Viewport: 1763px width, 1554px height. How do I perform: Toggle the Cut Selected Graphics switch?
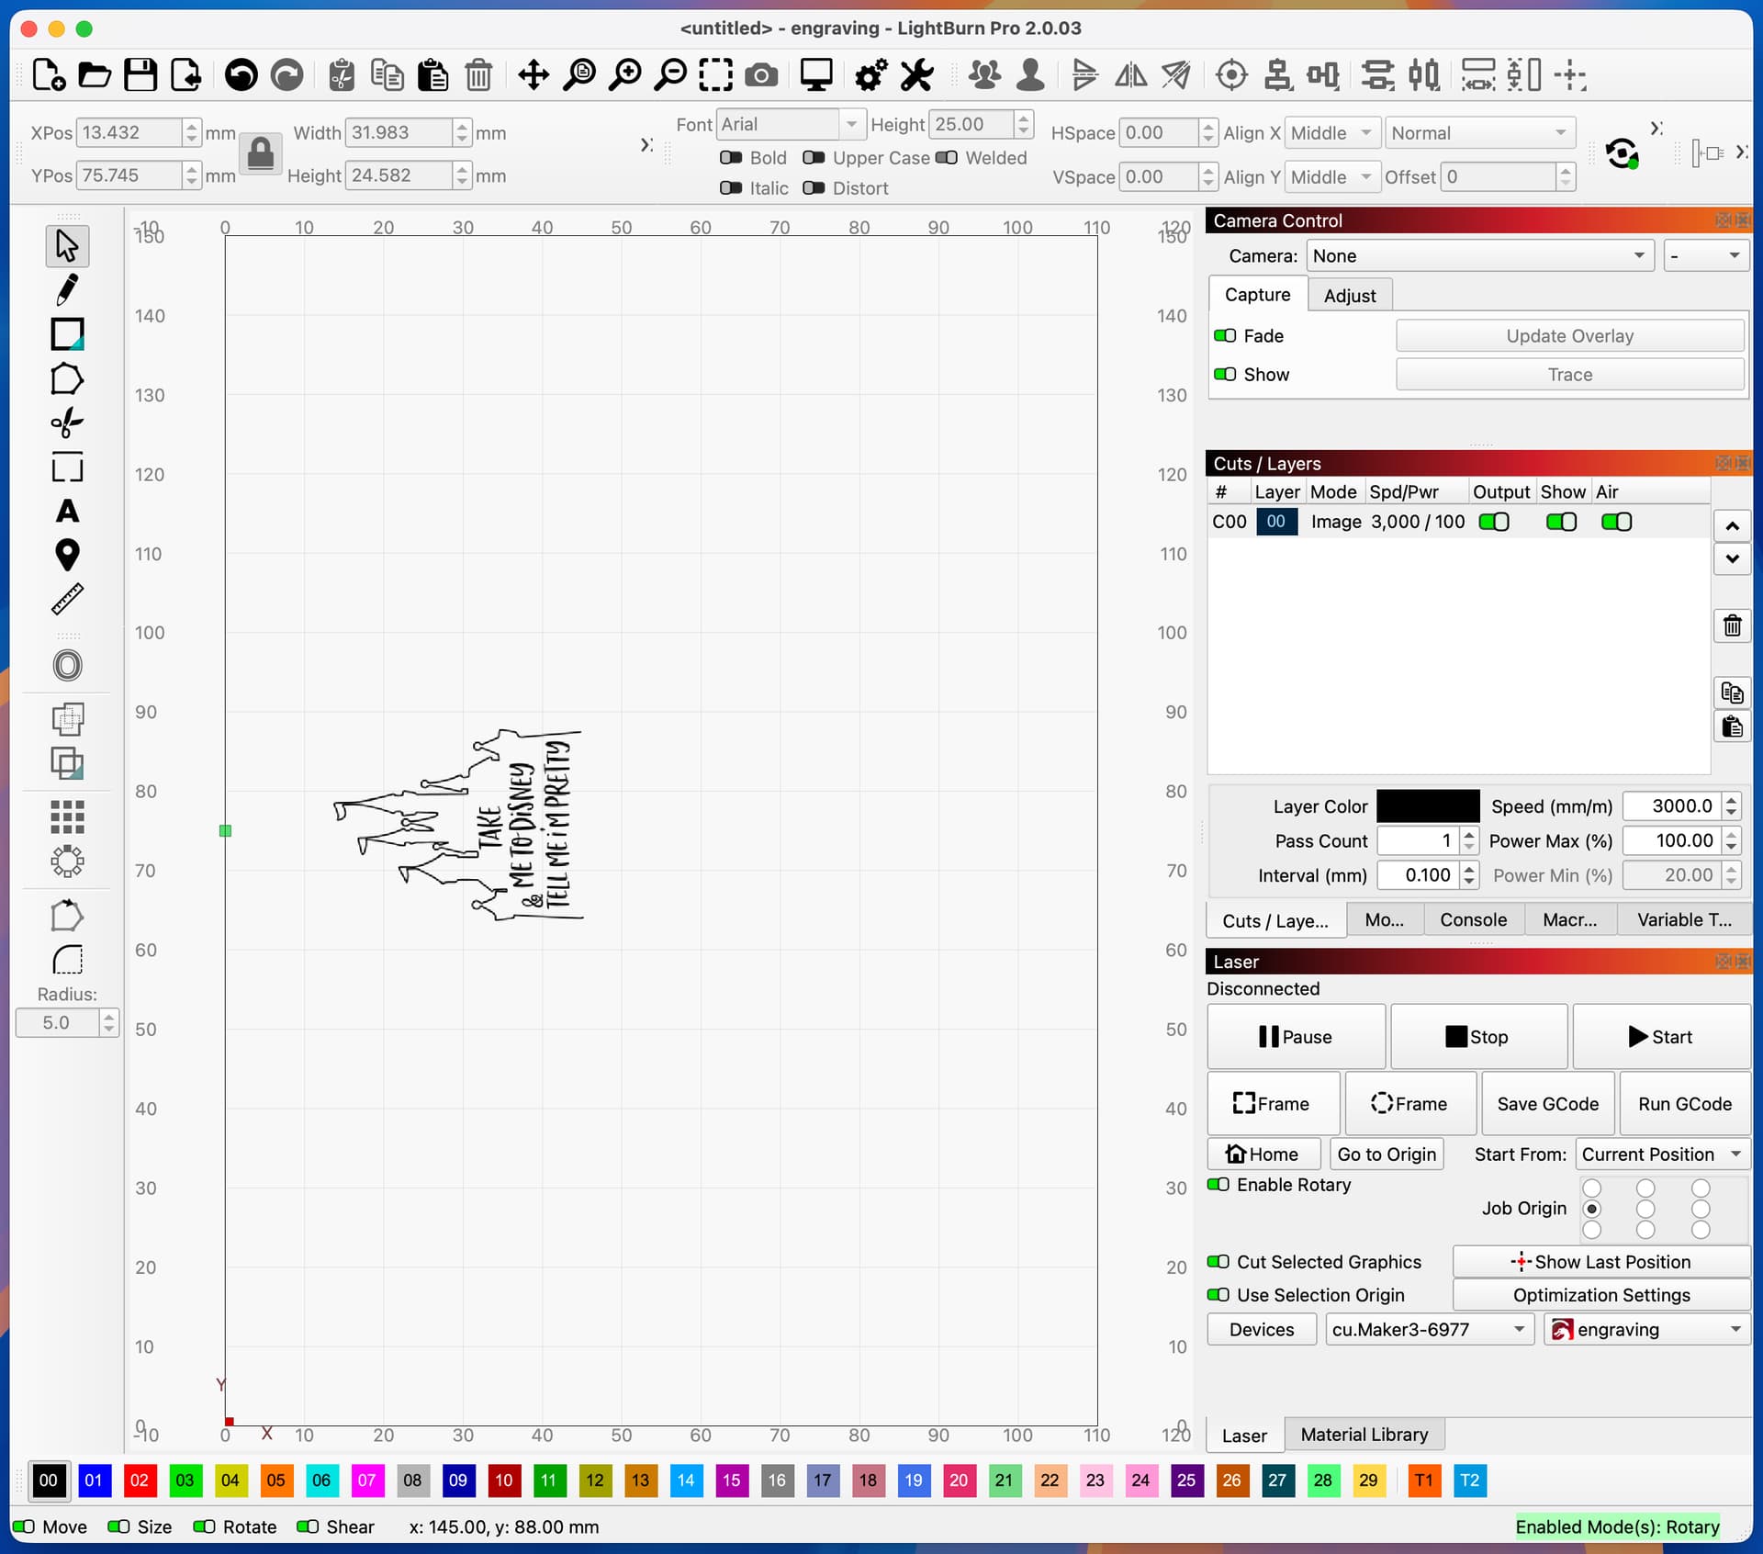(1218, 1262)
